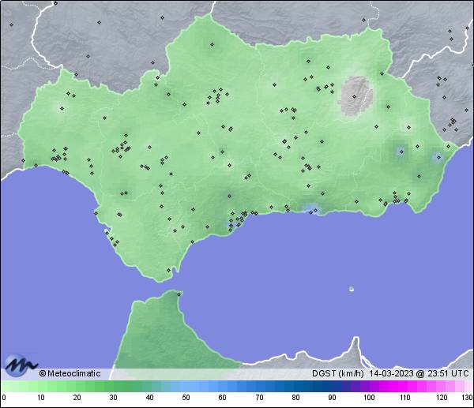The image size is (474, 408).
Task: Select the station marker in Ceuta
Action: point(179,294)
